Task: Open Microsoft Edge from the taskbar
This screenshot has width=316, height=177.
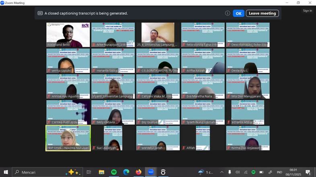Action: pos(126,172)
